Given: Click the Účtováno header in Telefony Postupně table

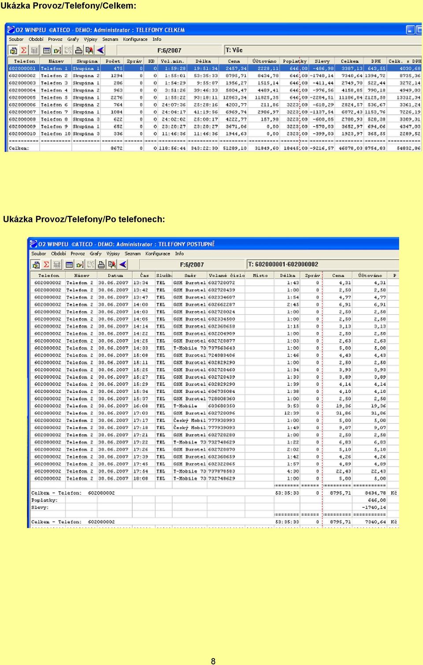Looking at the screenshot, I should (x=370, y=276).
